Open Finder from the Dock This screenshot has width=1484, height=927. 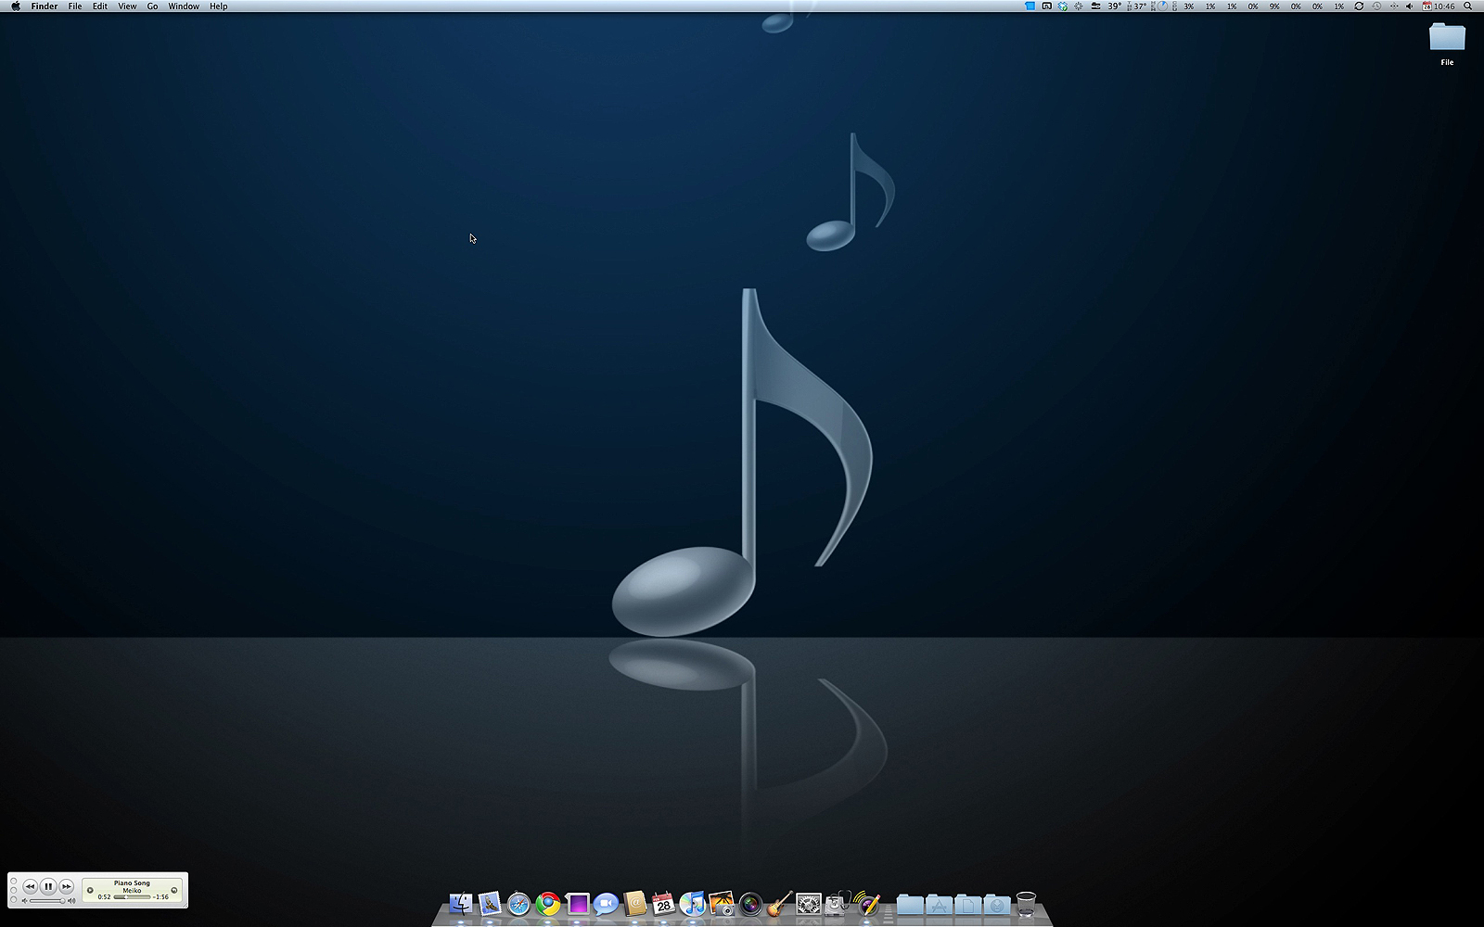[461, 904]
